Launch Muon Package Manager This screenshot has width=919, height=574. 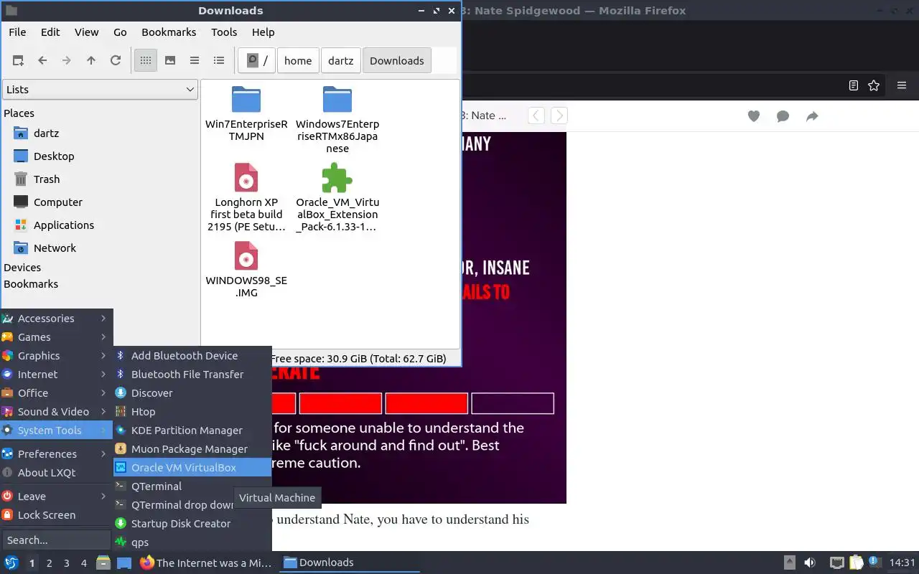[x=192, y=449]
